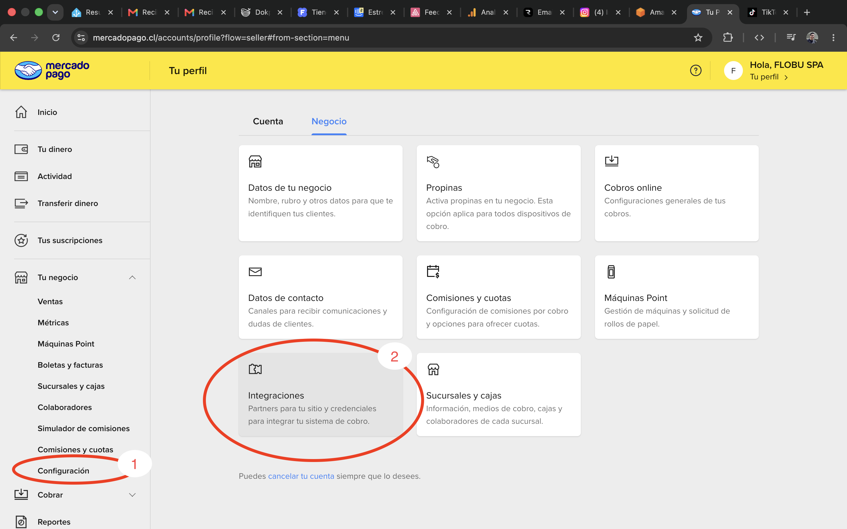Switch to the Cuenta tab
This screenshot has height=529, width=847.
click(x=268, y=121)
